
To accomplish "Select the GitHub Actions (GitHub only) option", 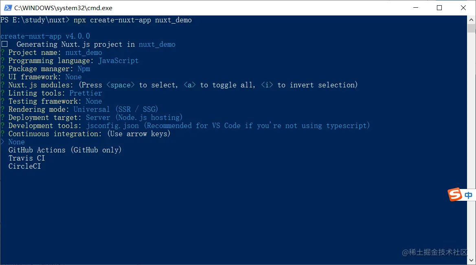I will point(65,150).
